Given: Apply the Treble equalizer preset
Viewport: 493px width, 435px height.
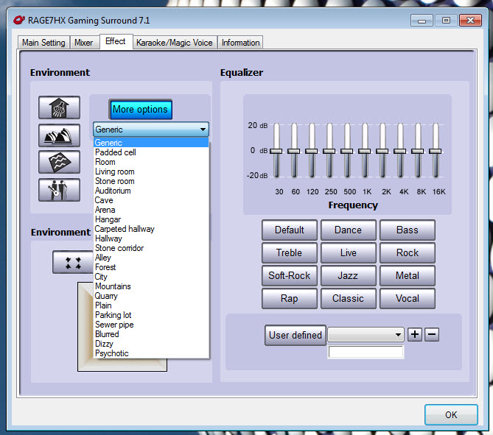Looking at the screenshot, I should tap(290, 253).
